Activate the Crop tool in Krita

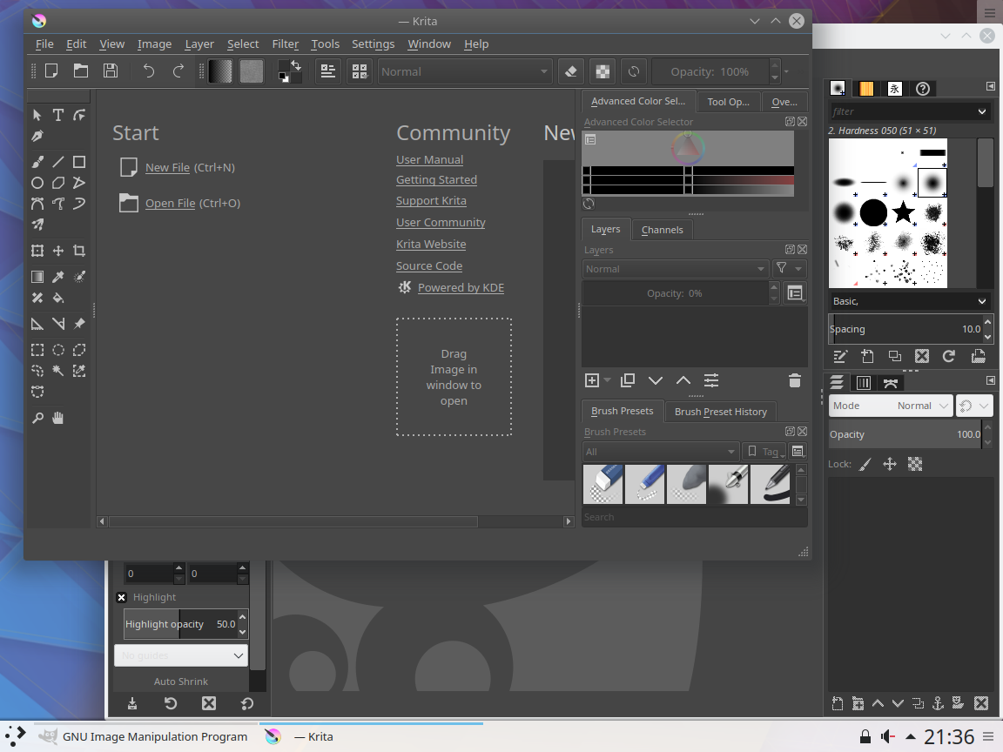click(x=78, y=251)
